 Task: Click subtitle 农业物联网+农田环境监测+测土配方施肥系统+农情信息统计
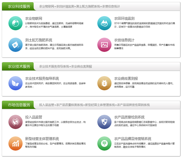click(80, 6)
